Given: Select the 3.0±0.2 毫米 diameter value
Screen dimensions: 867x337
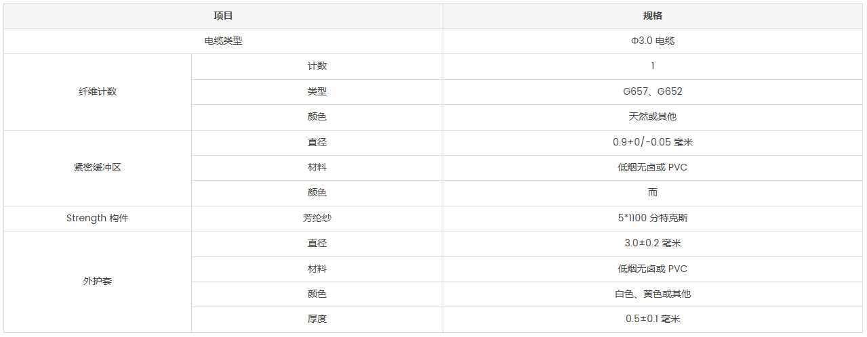Looking at the screenshot, I should 652,243.
